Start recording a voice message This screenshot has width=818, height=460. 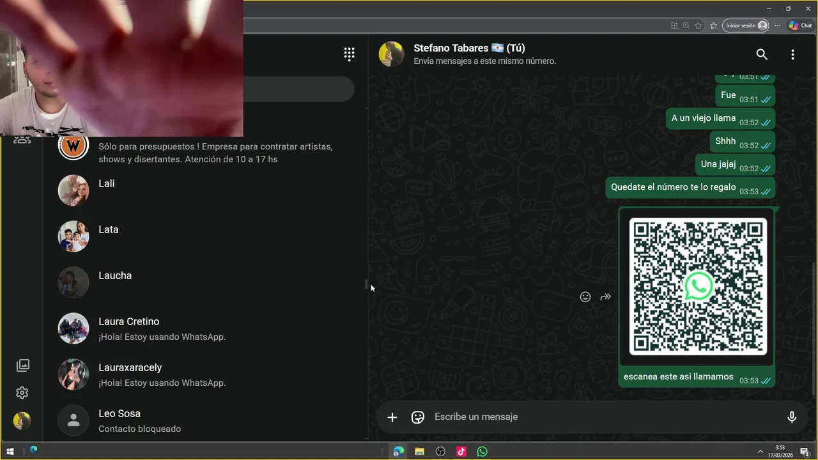tap(792, 417)
